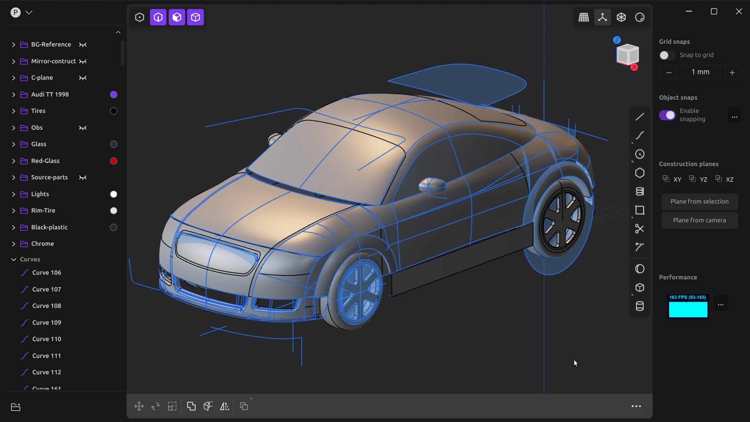Viewport: 750px width, 422px height.
Task: Show the hidden BG-Reference group
Action: pyautogui.click(x=83, y=45)
